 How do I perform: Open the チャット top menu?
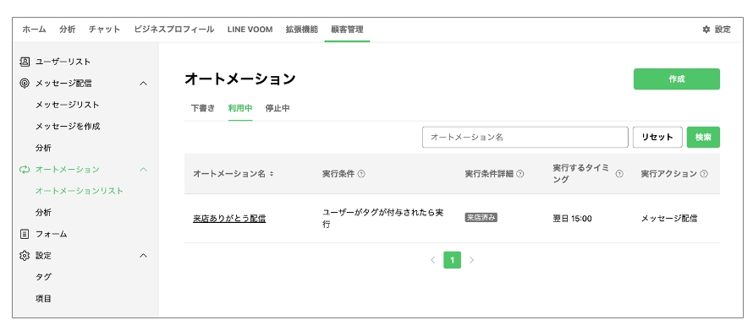pos(104,30)
